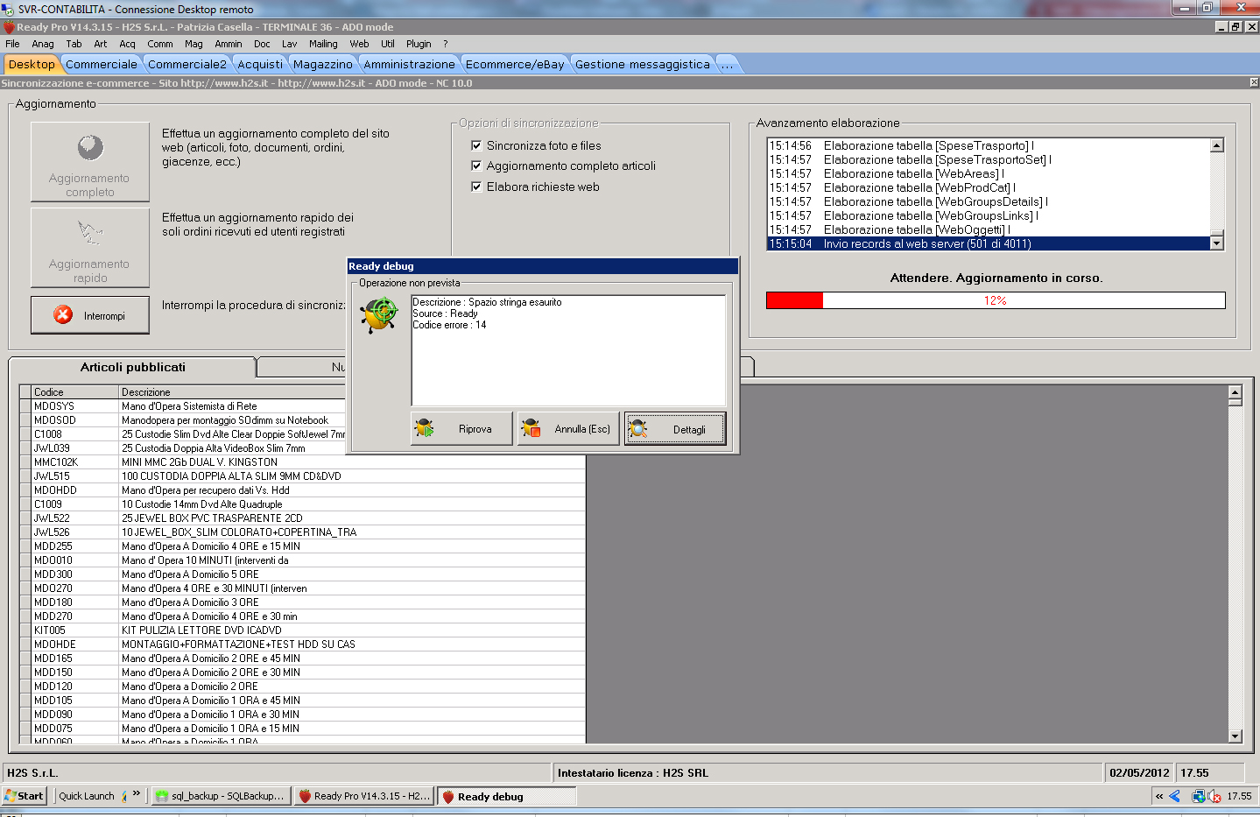Toggle Elabora richieste web checkbox
The image size is (1260, 817).
[x=476, y=187]
